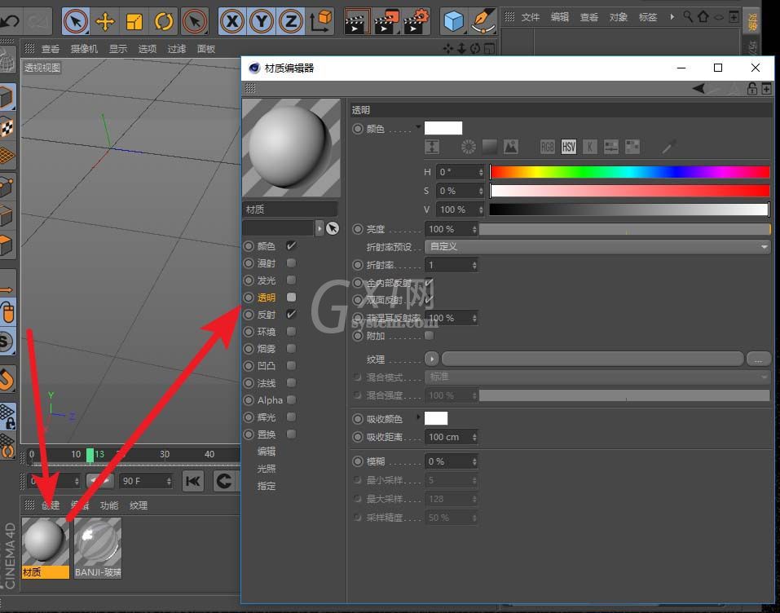The image size is (780, 613).
Task: Select the 置换 channel label
Action: (x=267, y=434)
